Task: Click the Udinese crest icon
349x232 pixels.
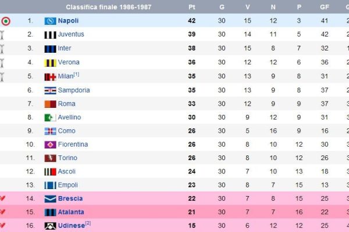Action: click(x=50, y=226)
